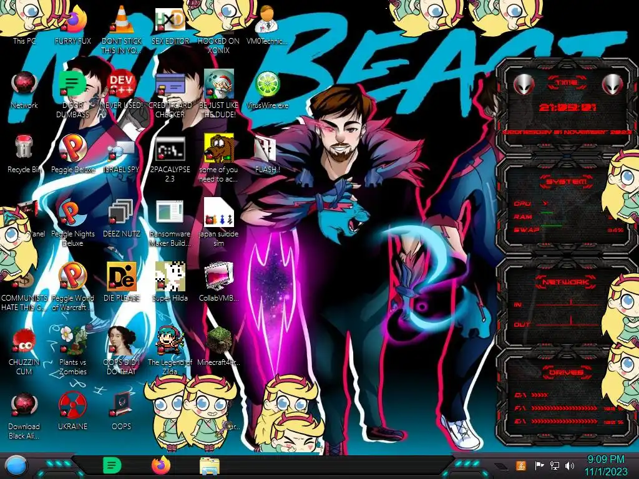Open the dog icon labeled some of you need
The image size is (639, 479).
tap(218, 158)
